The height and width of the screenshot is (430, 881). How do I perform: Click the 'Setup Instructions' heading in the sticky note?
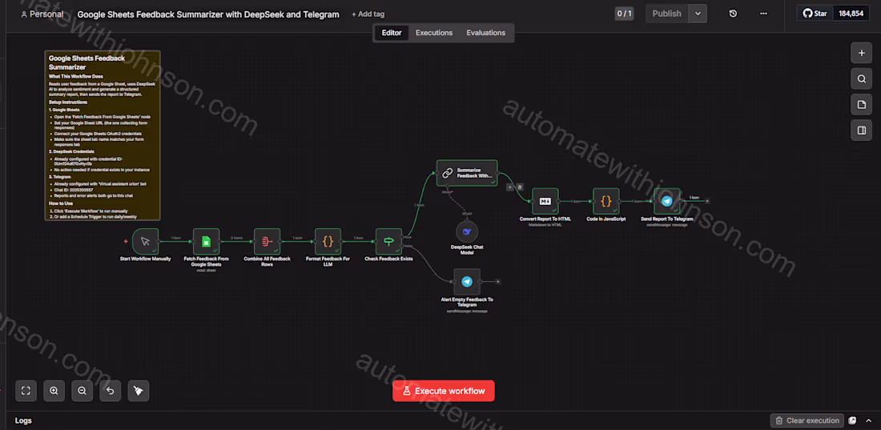[68, 102]
